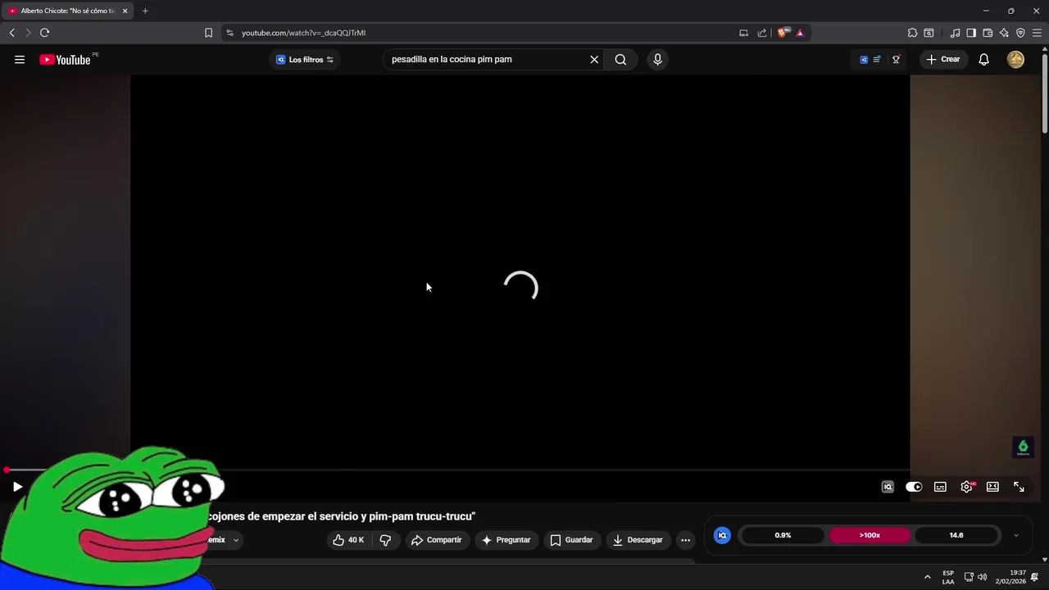Select the Alberto Chicote tab
Viewport: 1049px width, 590px height.
pos(67,11)
